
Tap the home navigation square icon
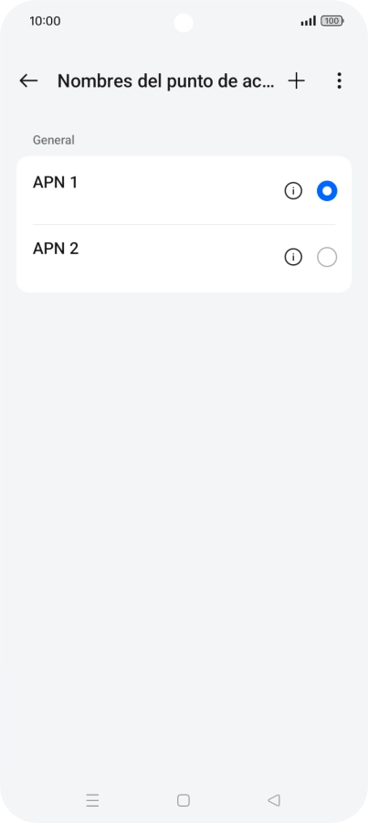(x=184, y=800)
